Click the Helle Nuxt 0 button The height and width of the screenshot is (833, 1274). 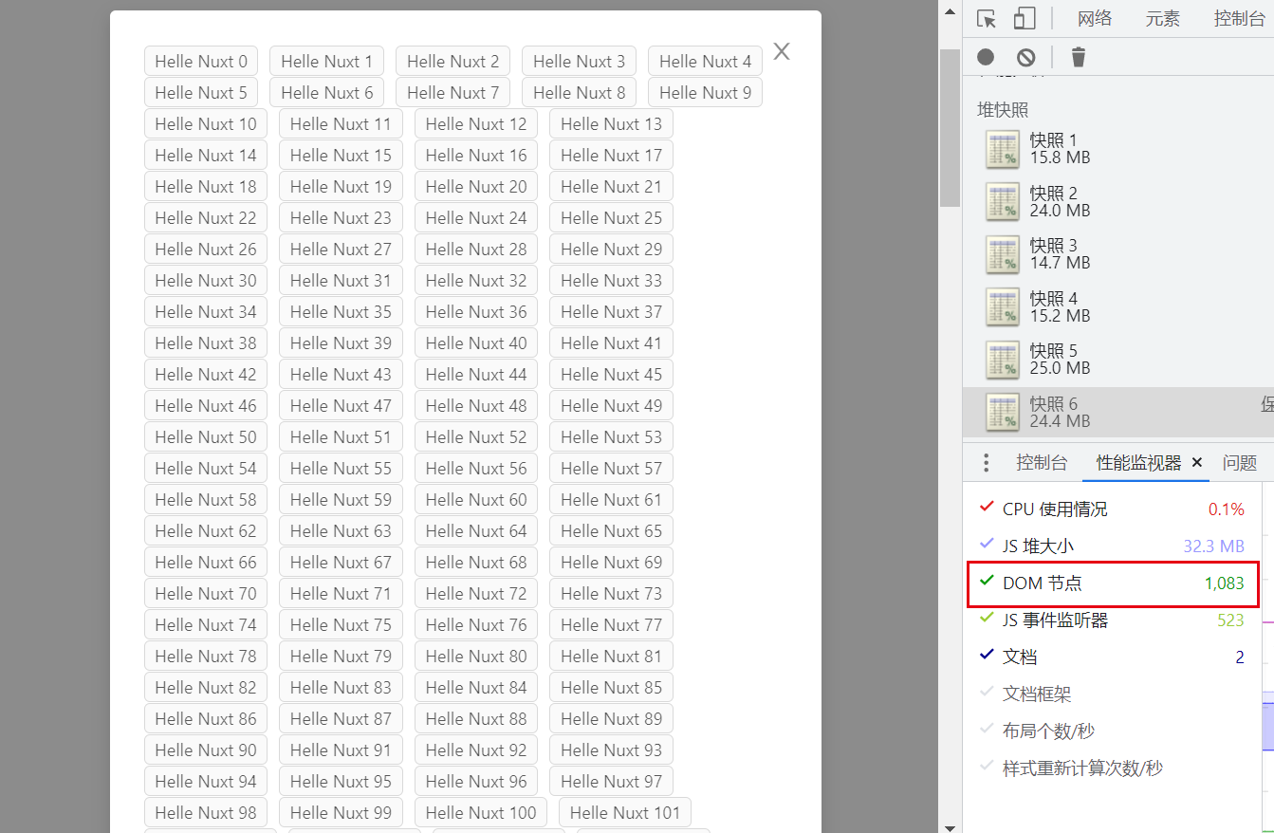[200, 60]
